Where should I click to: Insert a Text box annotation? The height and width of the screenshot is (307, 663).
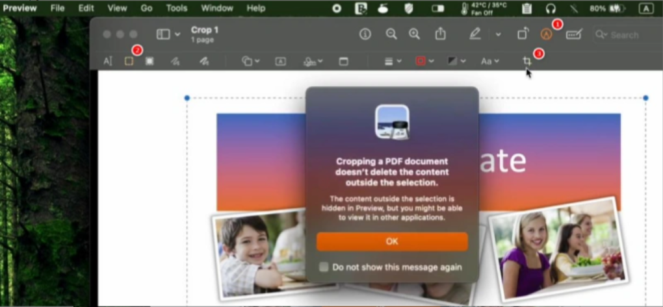pyautogui.click(x=280, y=61)
